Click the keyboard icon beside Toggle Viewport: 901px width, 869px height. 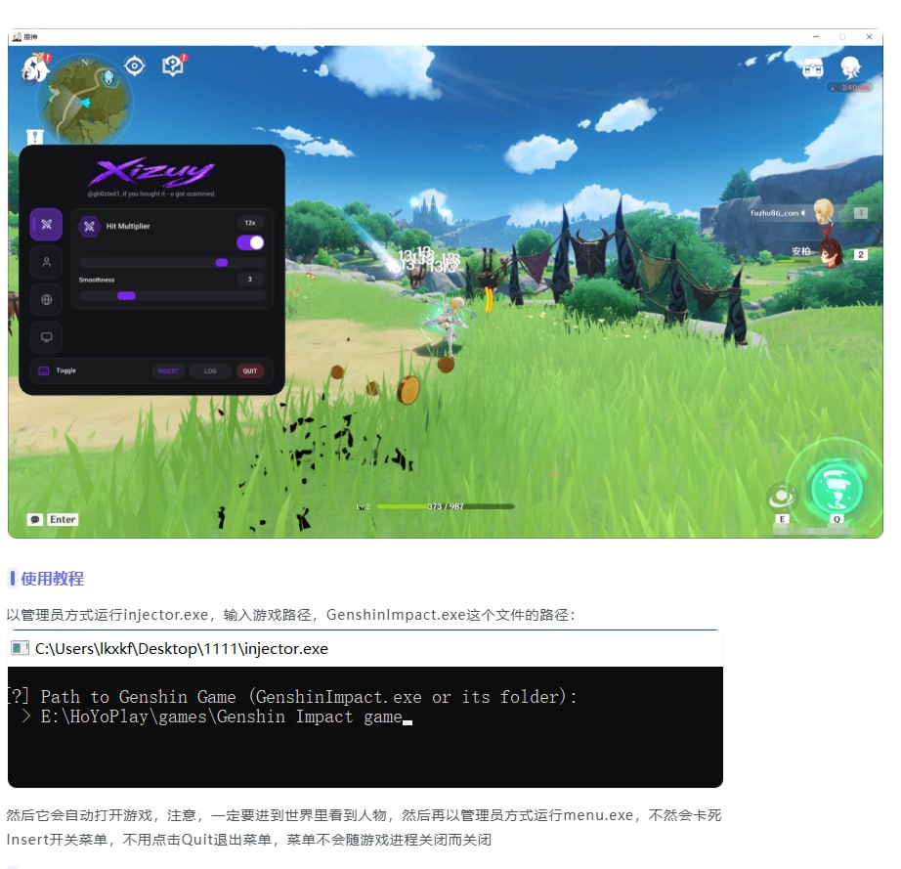(x=44, y=370)
